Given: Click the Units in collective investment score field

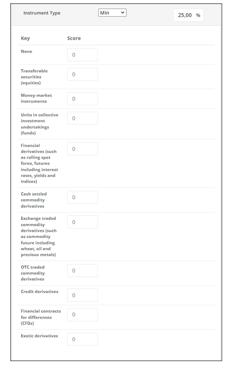Looking at the screenshot, I should 83,118.
